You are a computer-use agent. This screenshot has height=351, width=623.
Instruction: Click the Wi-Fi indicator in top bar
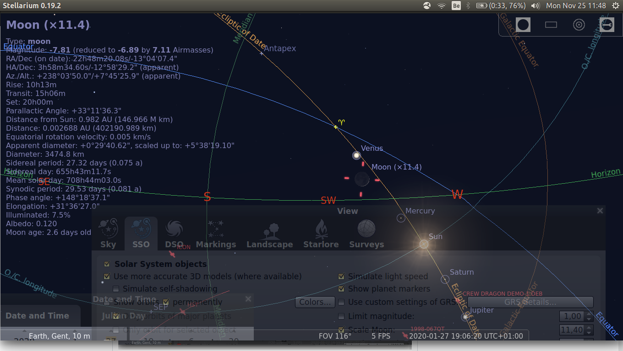click(x=441, y=5)
